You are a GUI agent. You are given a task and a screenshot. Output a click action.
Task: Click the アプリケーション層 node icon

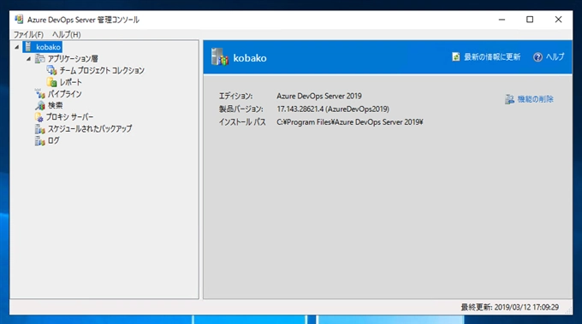point(39,59)
